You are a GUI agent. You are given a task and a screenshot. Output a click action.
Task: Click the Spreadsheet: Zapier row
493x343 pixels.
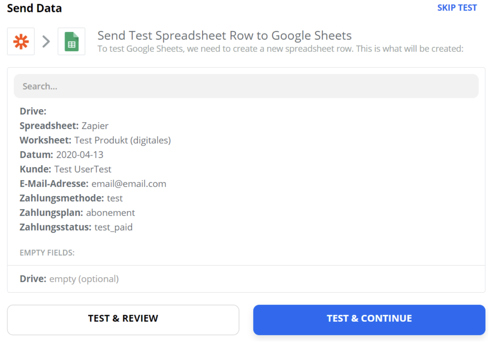pyautogui.click(x=64, y=126)
